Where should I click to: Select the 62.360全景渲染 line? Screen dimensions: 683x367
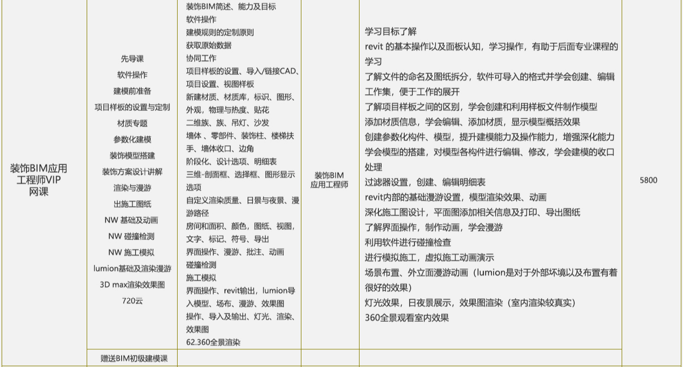[x=213, y=342]
